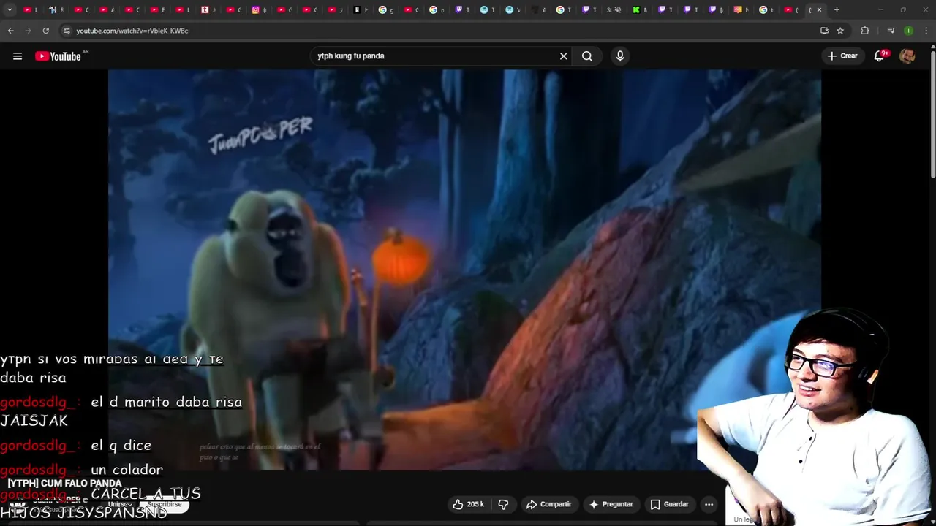Viewport: 936px width, 526px height.
Task: Go to the YouTube home logo
Action: [58, 56]
